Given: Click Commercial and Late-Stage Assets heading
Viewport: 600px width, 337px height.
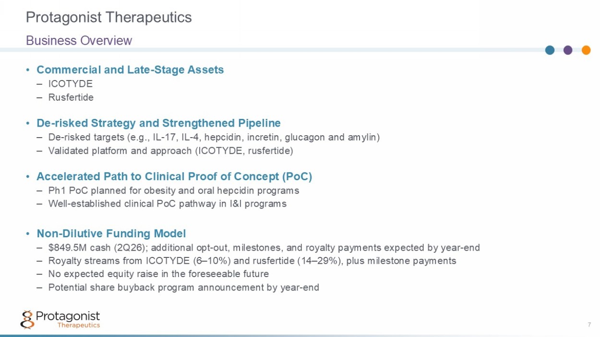Looking at the screenshot, I should [x=130, y=70].
